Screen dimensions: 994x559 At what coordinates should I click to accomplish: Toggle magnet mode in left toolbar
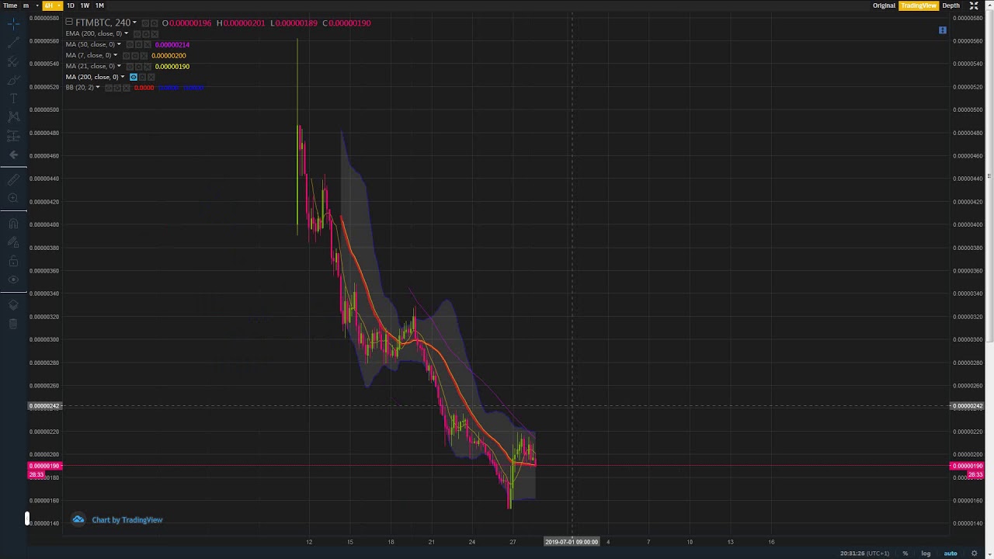point(13,224)
